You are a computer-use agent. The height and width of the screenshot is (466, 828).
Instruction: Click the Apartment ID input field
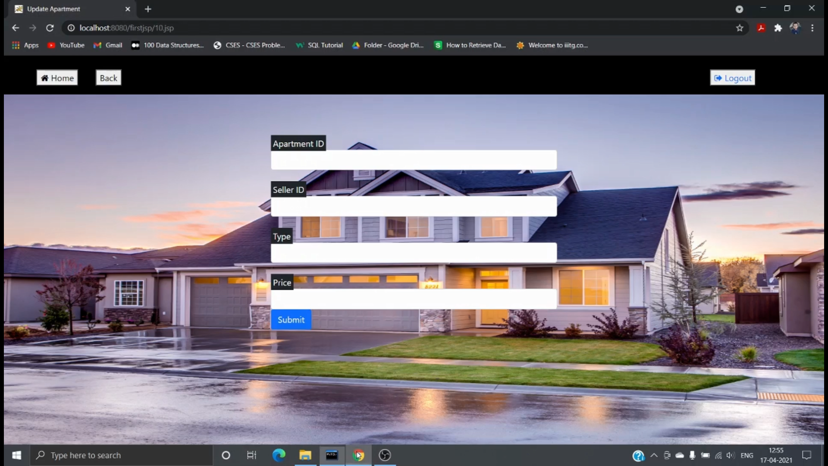pos(414,160)
